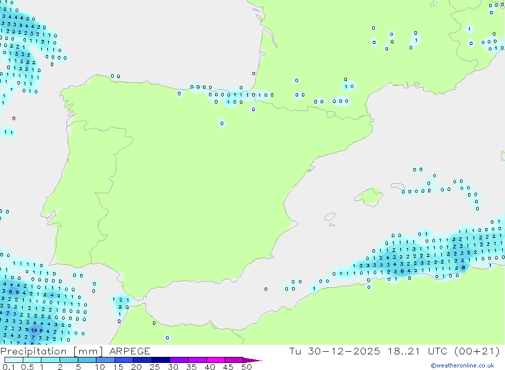Image resolution: width=505 pixels, height=370 pixels.
Task: Click the '14' precipitation value on map
Action: click(34, 330)
